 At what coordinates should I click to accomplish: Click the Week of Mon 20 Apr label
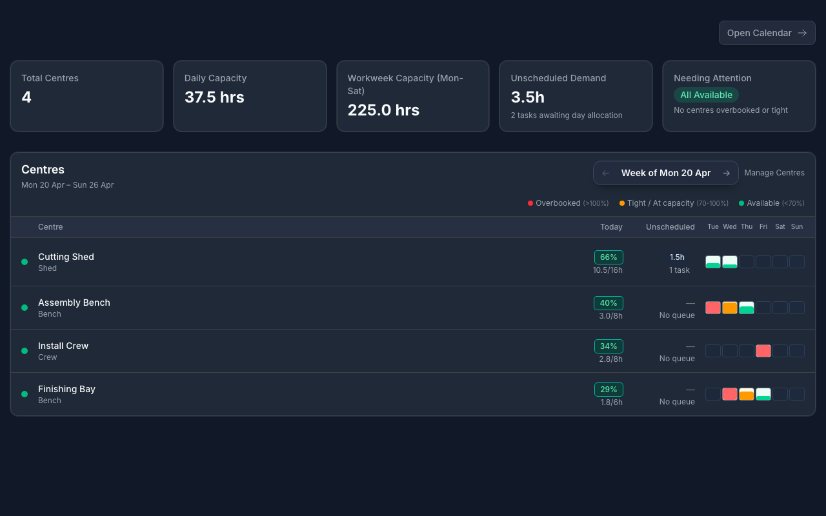665,173
